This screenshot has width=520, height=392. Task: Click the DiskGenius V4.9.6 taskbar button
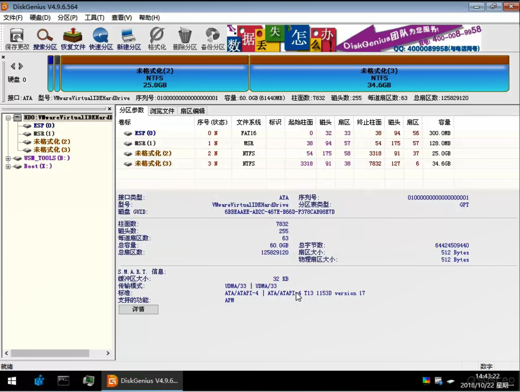[x=143, y=381]
